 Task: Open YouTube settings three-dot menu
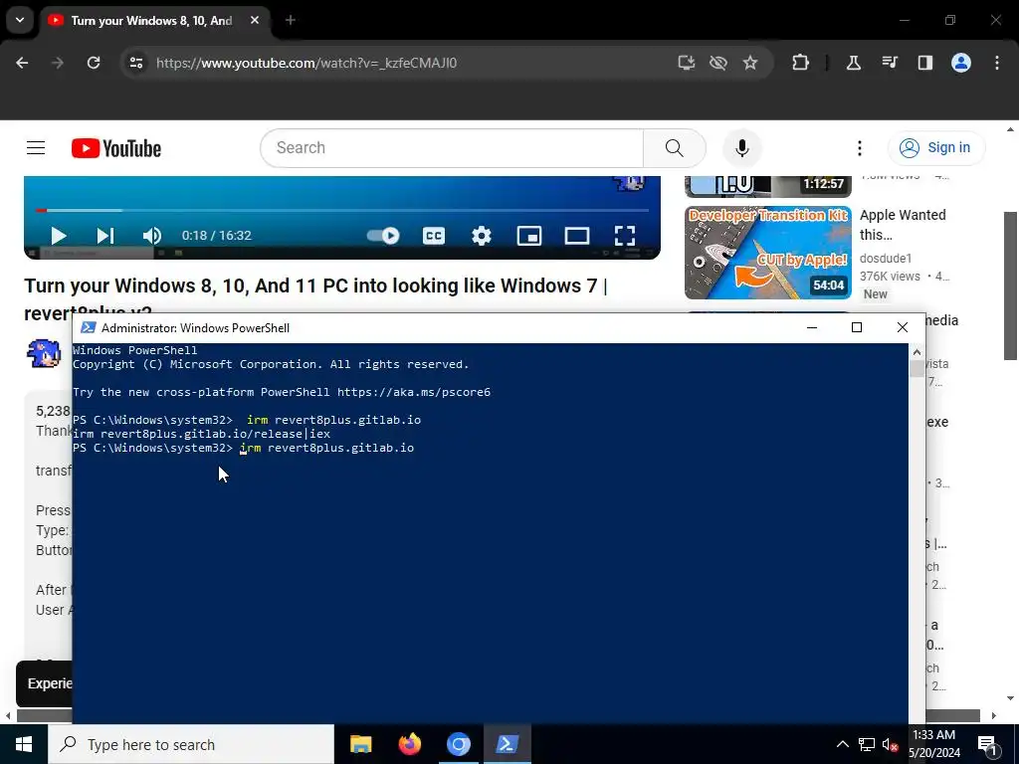click(x=859, y=148)
